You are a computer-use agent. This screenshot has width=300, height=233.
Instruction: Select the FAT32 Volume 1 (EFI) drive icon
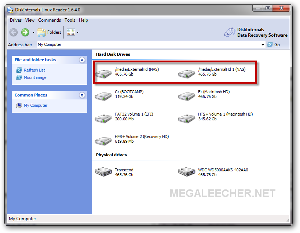click(x=103, y=118)
